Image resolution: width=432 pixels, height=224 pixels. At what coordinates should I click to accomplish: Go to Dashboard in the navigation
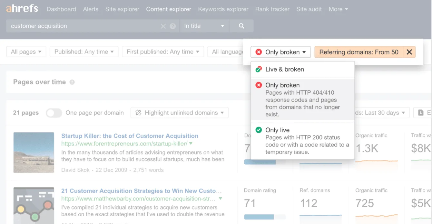[61, 9]
